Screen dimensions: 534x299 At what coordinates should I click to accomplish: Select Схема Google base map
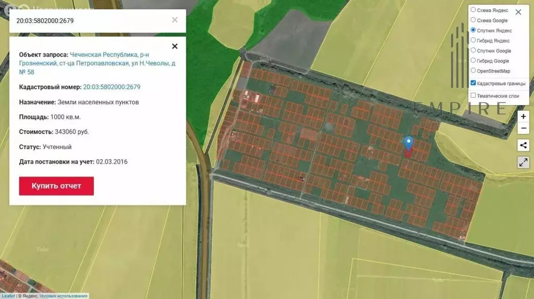point(473,20)
